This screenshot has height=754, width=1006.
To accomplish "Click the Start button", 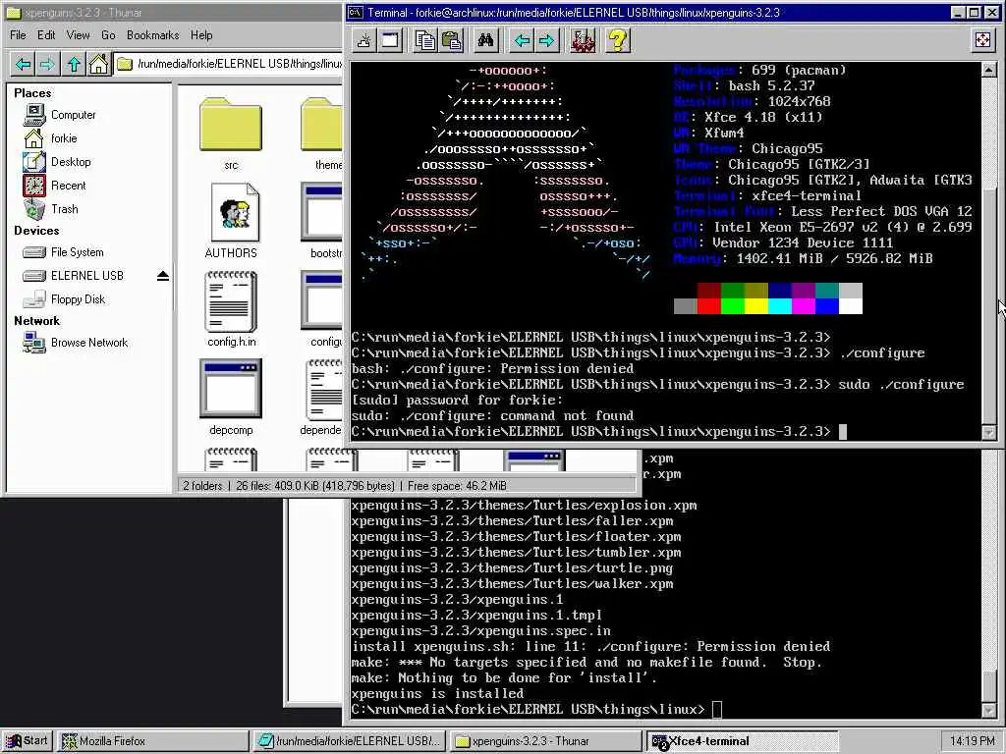I will point(27,741).
